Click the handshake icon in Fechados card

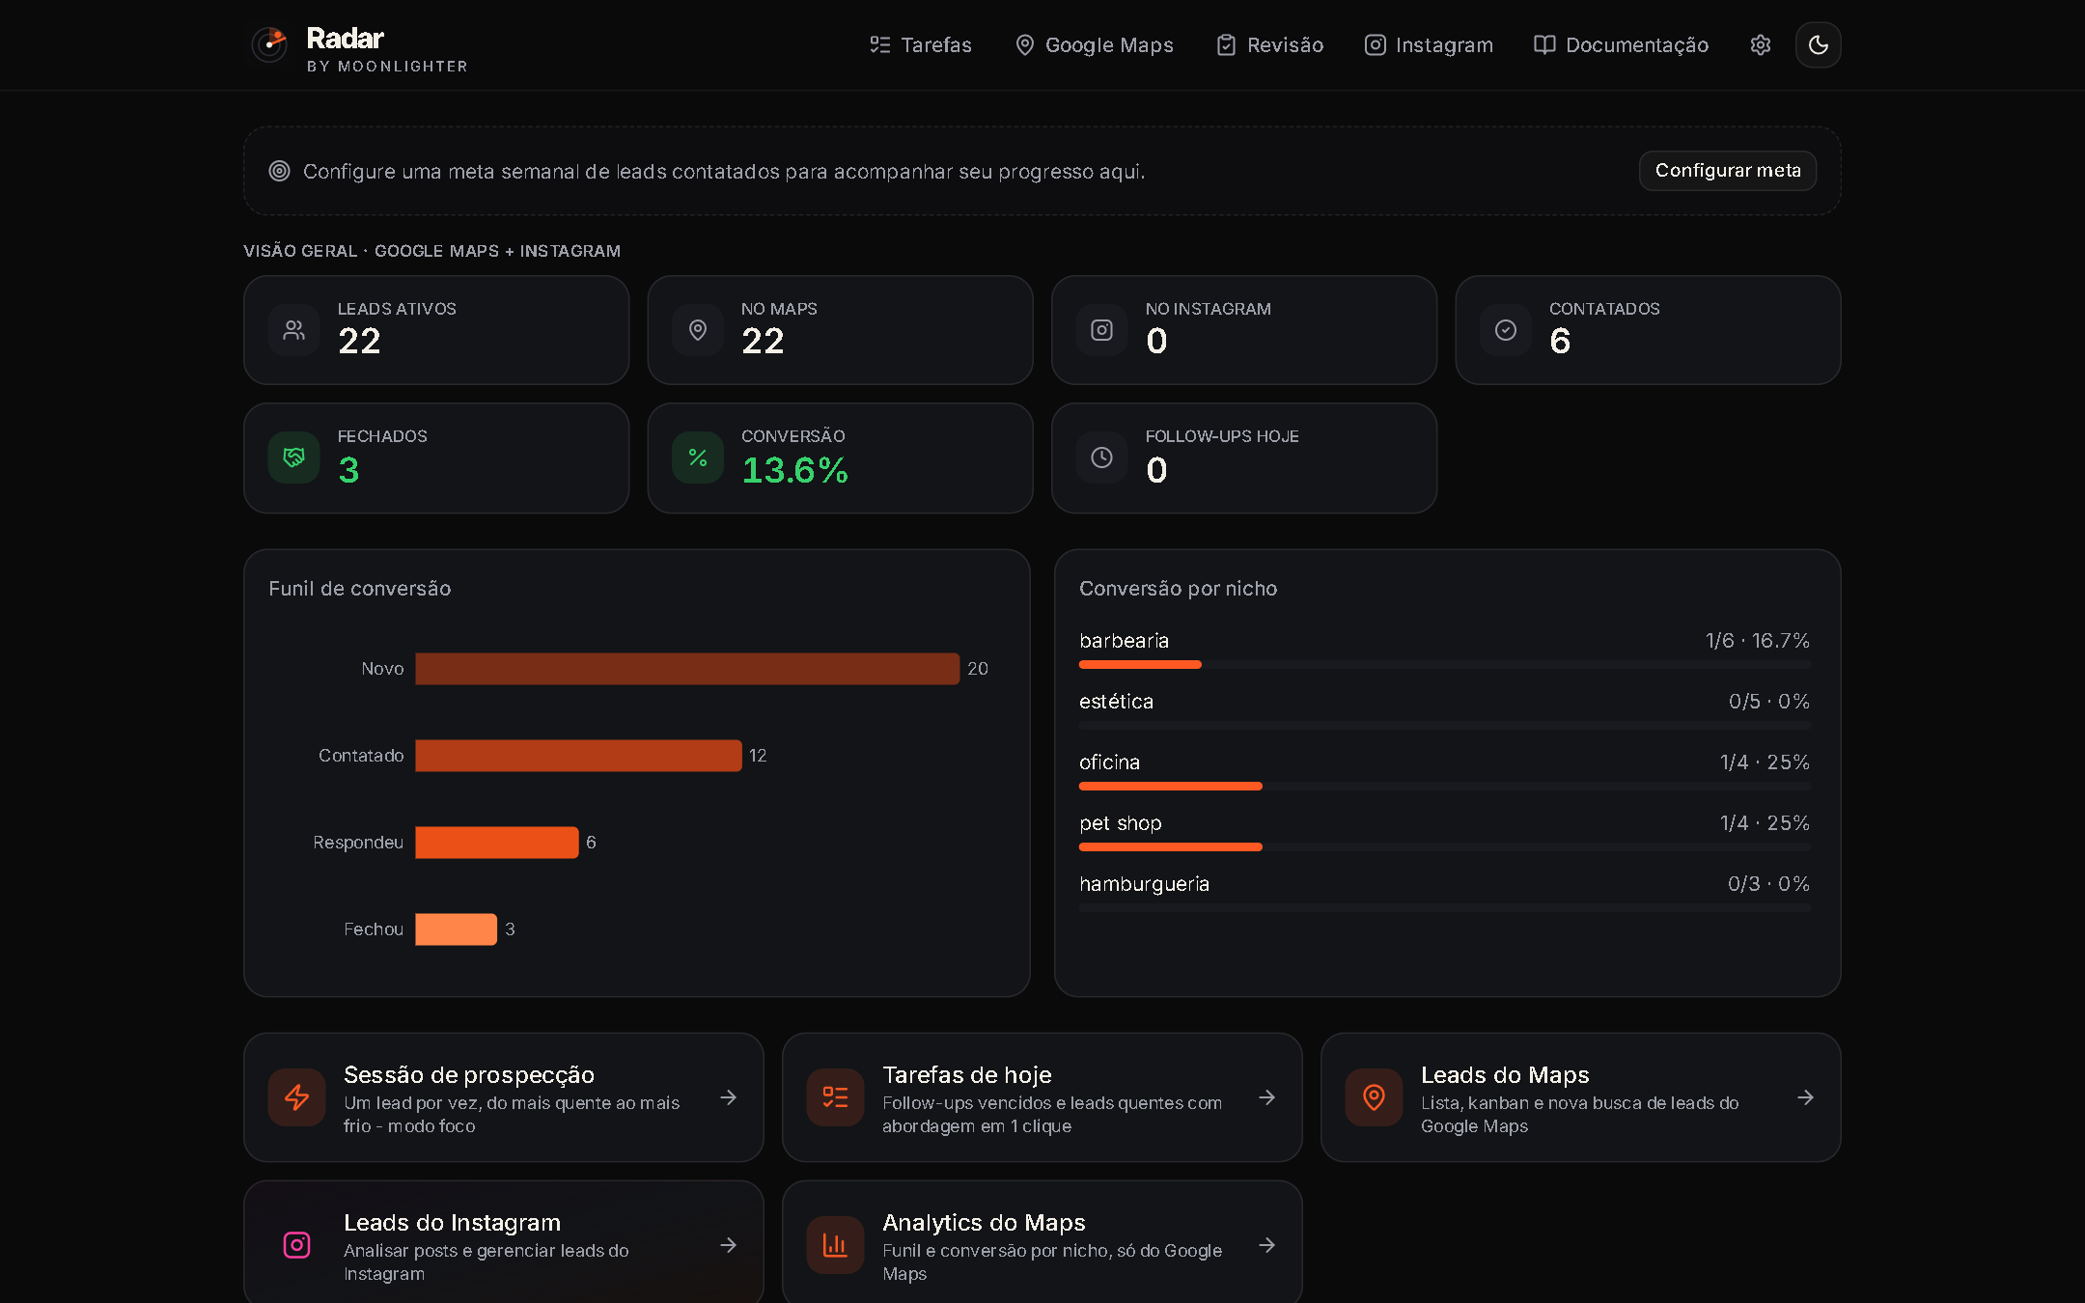point(294,457)
